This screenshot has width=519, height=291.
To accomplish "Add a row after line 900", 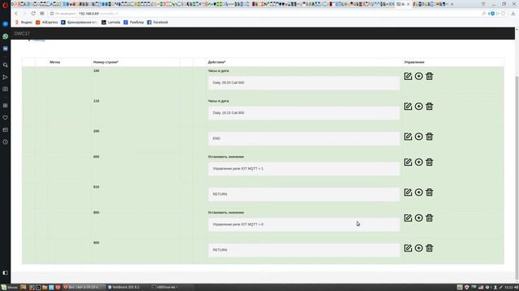I will 418,248.
